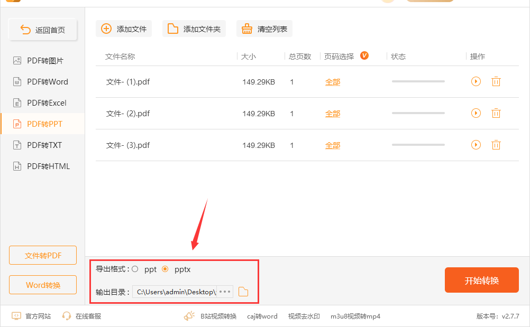
Task: Open page selection 全部 for 文件- (1).pdf
Action: tap(333, 82)
